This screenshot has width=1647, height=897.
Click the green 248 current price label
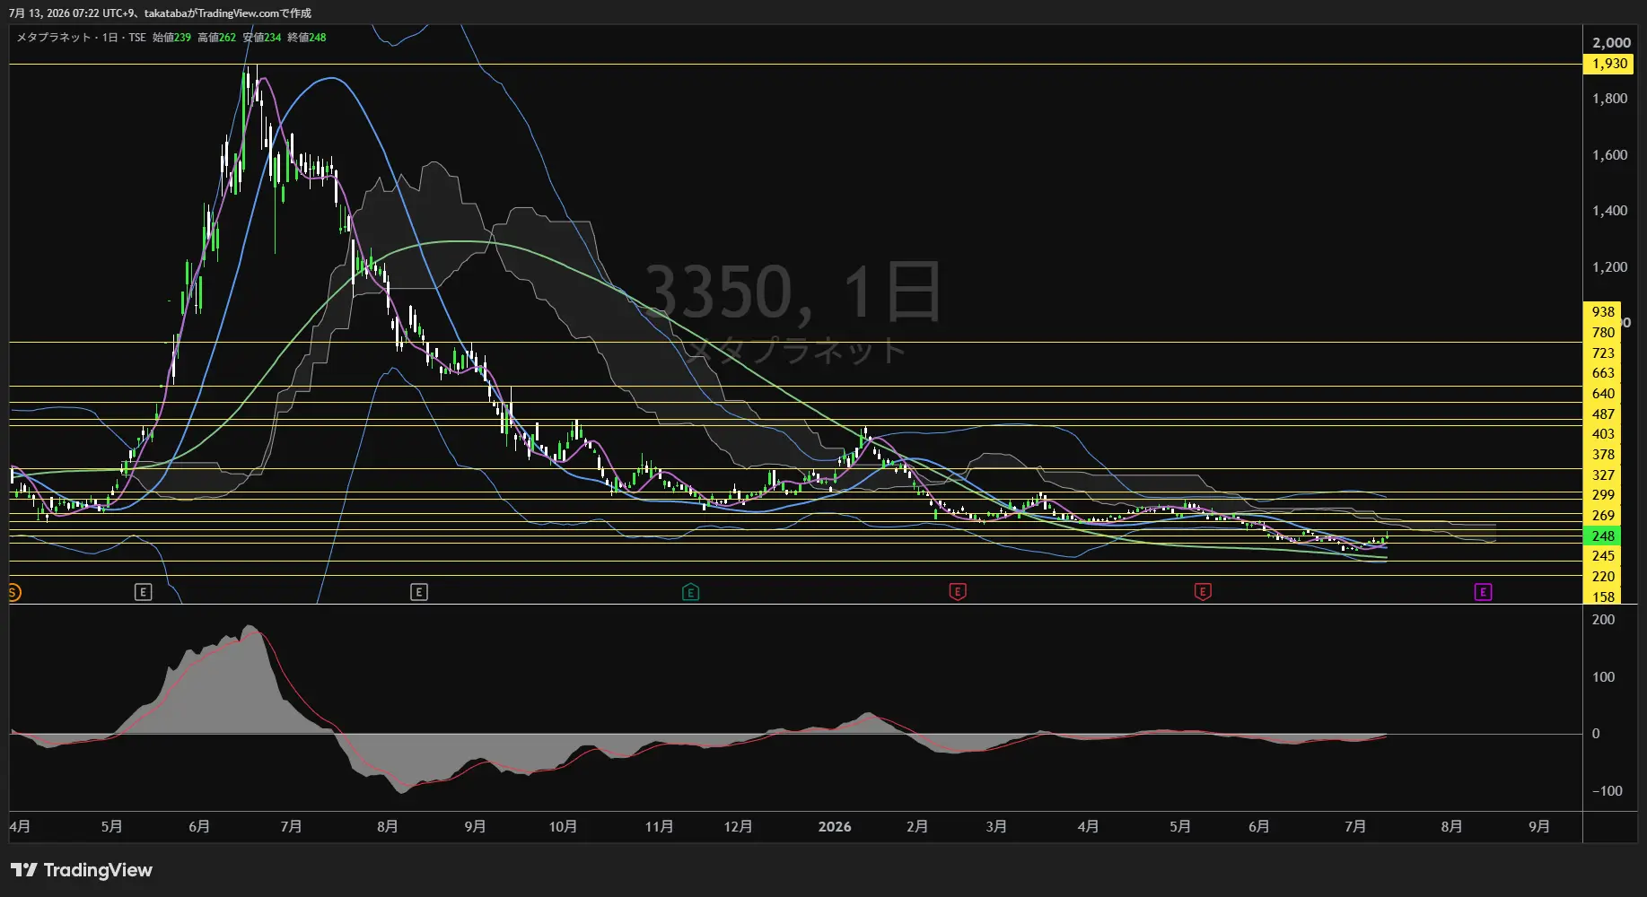click(1603, 536)
